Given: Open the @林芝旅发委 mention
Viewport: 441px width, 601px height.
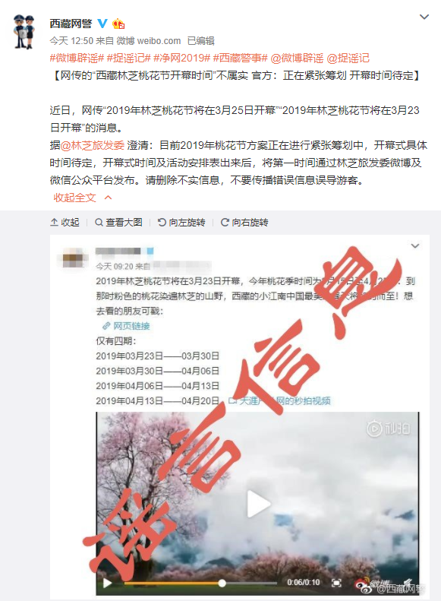Looking at the screenshot, I should (x=93, y=145).
